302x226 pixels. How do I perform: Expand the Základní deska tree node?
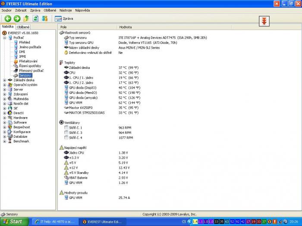click(x=5, y=80)
